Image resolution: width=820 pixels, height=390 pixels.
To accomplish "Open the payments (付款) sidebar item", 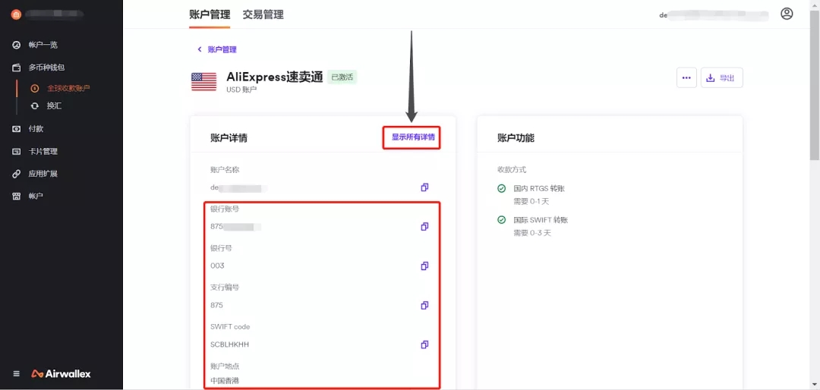I will tap(36, 128).
